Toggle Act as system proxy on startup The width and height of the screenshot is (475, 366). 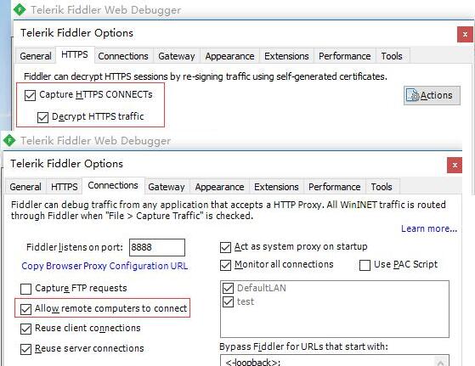(225, 247)
